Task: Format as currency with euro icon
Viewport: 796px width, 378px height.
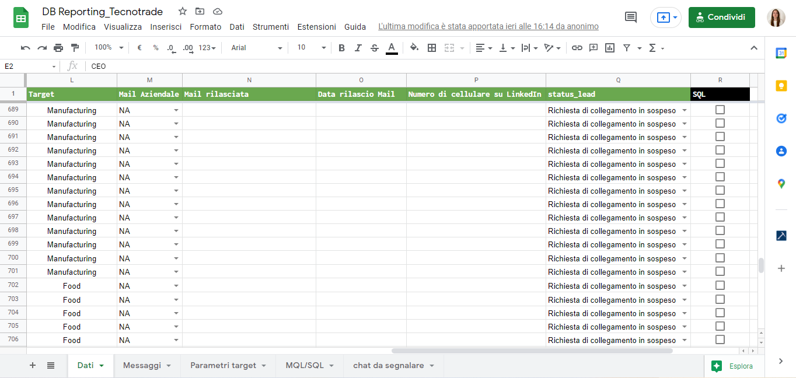Action: 139,48
